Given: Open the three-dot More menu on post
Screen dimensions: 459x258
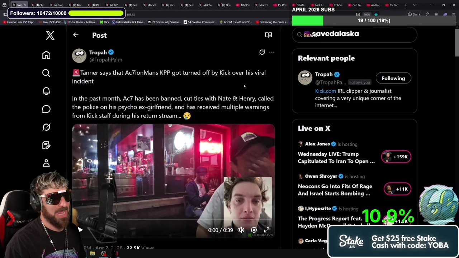Looking at the screenshot, I should [x=272, y=52].
